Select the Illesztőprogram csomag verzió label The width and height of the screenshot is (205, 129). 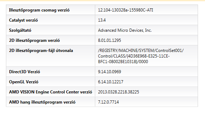39,10
